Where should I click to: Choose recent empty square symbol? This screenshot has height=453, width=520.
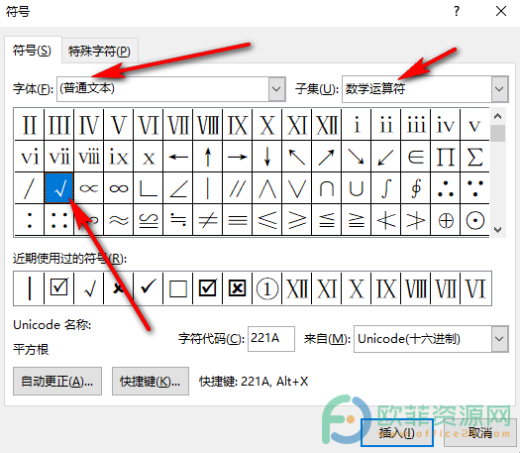click(178, 287)
